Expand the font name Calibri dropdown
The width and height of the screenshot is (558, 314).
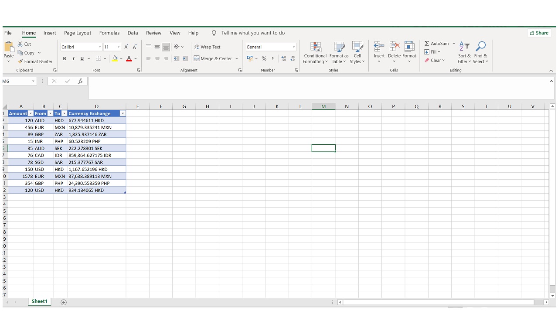pos(100,47)
